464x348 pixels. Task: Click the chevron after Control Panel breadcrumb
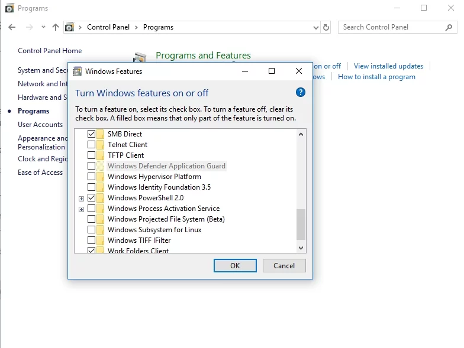pyautogui.click(x=136, y=27)
